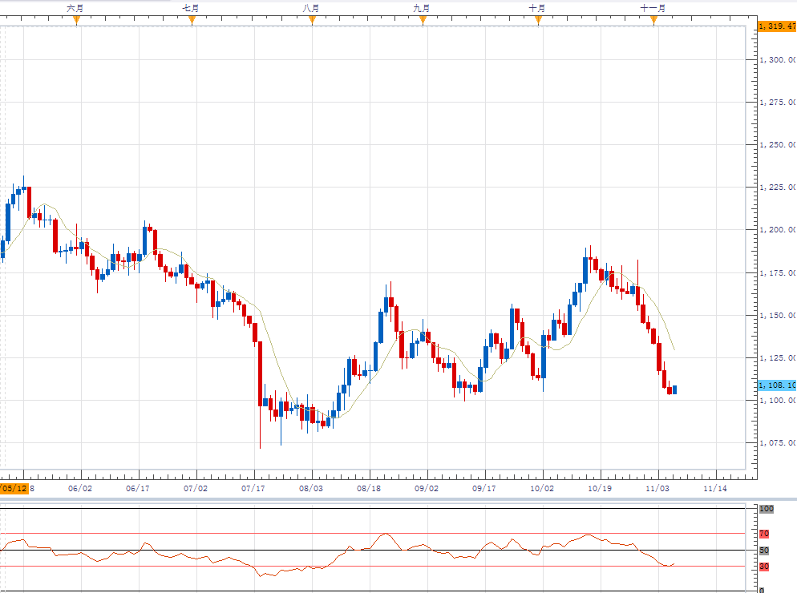Screen dimensions: 797x593
Task: Click the orange 05/12 date label
Action: coord(14,487)
